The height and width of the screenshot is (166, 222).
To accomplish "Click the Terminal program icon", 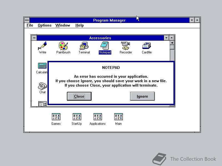I will pos(84,46).
